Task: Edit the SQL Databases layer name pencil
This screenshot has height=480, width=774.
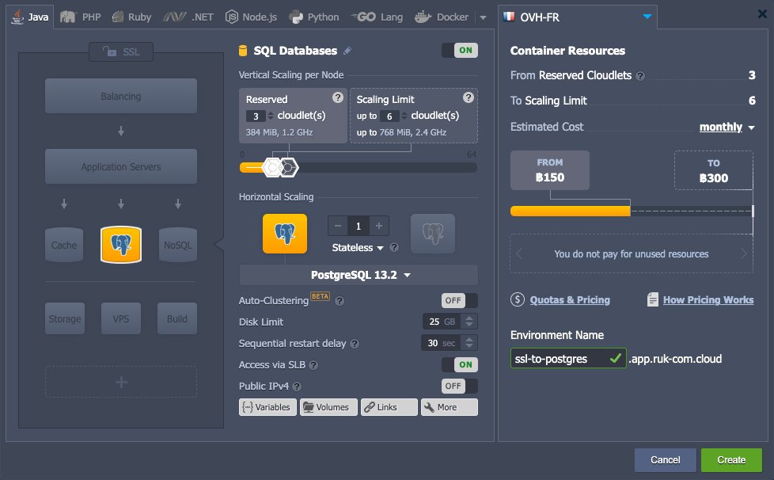Action: 347,51
